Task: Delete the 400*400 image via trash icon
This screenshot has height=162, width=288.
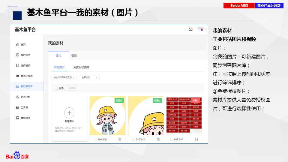Action: 120,139
